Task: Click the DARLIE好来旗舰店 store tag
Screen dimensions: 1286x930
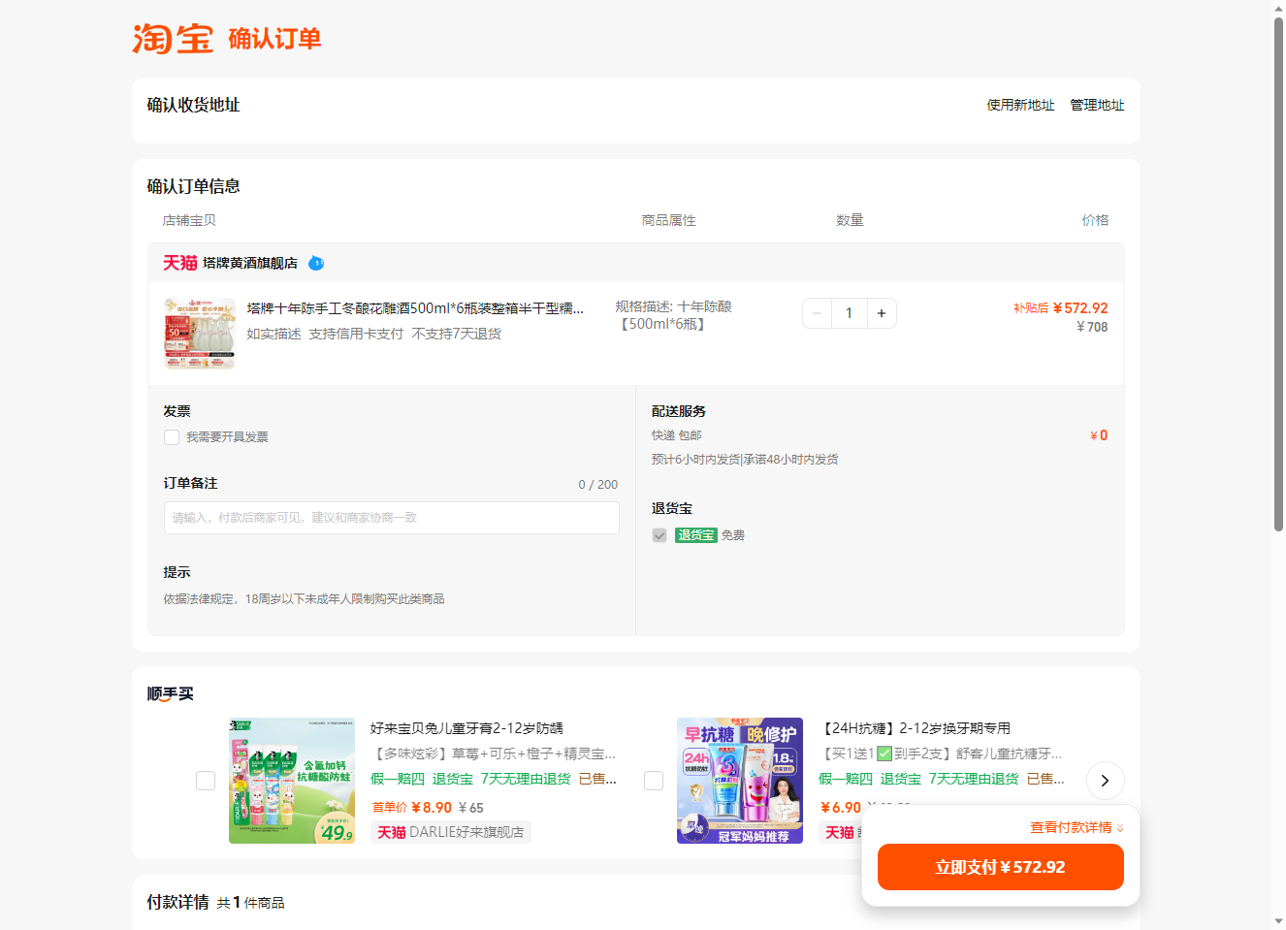Action: [451, 832]
